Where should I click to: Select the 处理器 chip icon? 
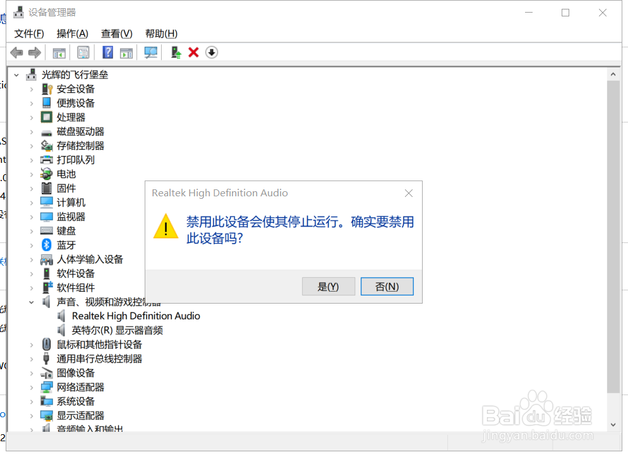[x=47, y=117]
